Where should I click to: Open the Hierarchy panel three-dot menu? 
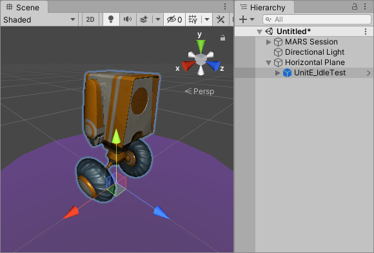tap(365, 6)
